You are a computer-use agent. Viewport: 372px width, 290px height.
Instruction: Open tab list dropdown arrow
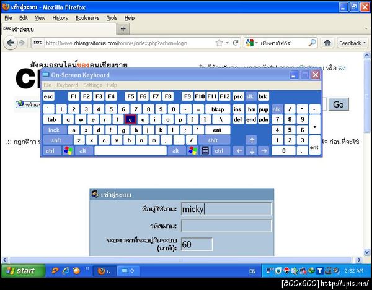tap(367, 28)
